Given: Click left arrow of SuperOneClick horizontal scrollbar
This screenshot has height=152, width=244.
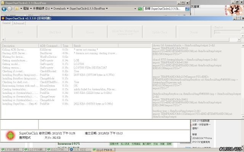Looking at the screenshot, I should 3,40.
